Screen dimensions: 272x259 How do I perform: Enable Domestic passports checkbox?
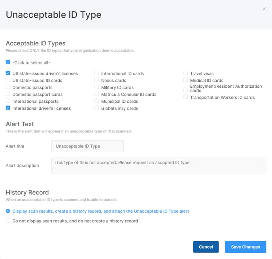(8, 87)
